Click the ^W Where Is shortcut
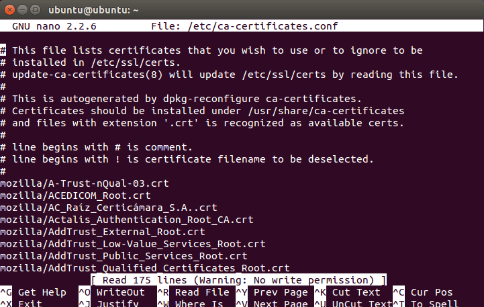 (191, 303)
